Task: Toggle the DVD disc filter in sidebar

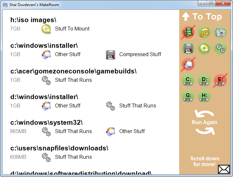Action: click(204, 48)
